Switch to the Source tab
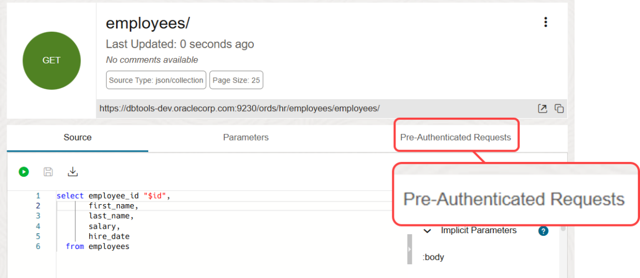Screen dimensions: 640x278 78,137
